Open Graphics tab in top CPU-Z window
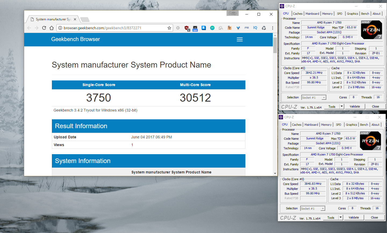387x233 pixels. coord(353,14)
